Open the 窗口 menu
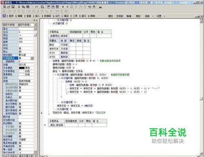The image size is (204, 157). pyautogui.click(x=83, y=16)
